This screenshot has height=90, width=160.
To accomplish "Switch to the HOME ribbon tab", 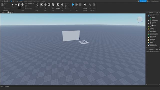I will (x=20, y=1).
